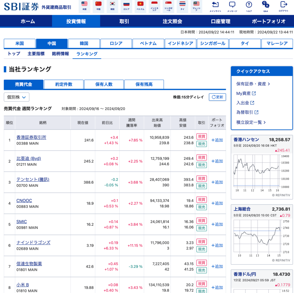
Task: Add ナインドラゴンズ to portfolio via +追加
Action: pyautogui.click(x=217, y=245)
